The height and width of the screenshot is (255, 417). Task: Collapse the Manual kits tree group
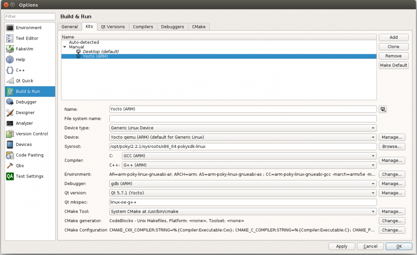[65, 47]
